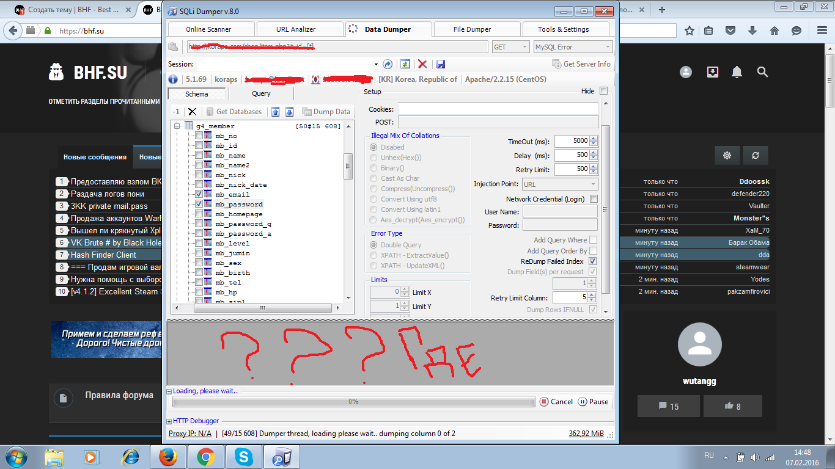Launch Google Chrome from the taskbar

click(205, 457)
